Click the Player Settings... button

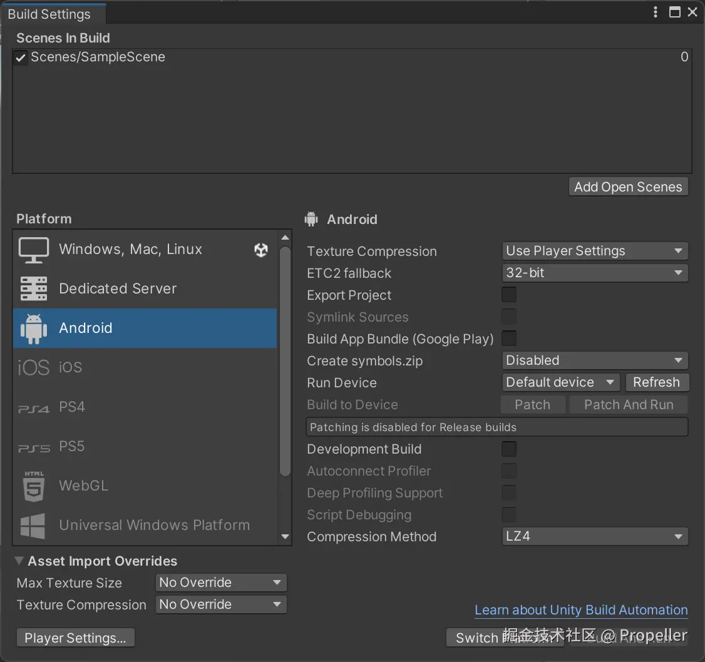[76, 638]
